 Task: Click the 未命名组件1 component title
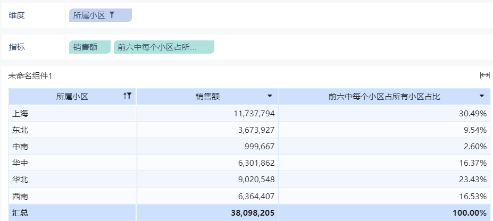tap(30, 76)
